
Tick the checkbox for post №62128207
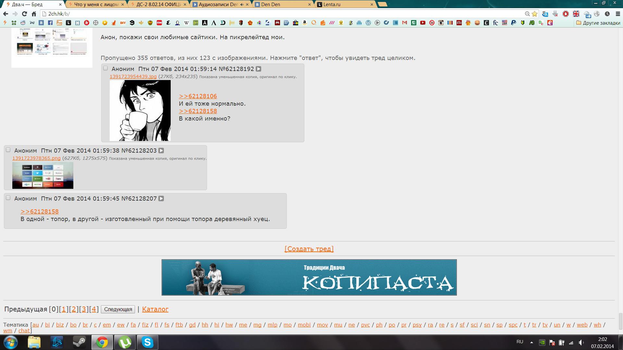[8, 198]
